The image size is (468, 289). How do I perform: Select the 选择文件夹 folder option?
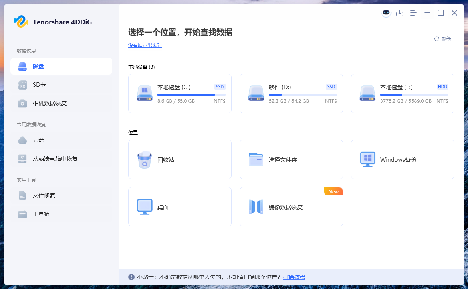click(291, 159)
